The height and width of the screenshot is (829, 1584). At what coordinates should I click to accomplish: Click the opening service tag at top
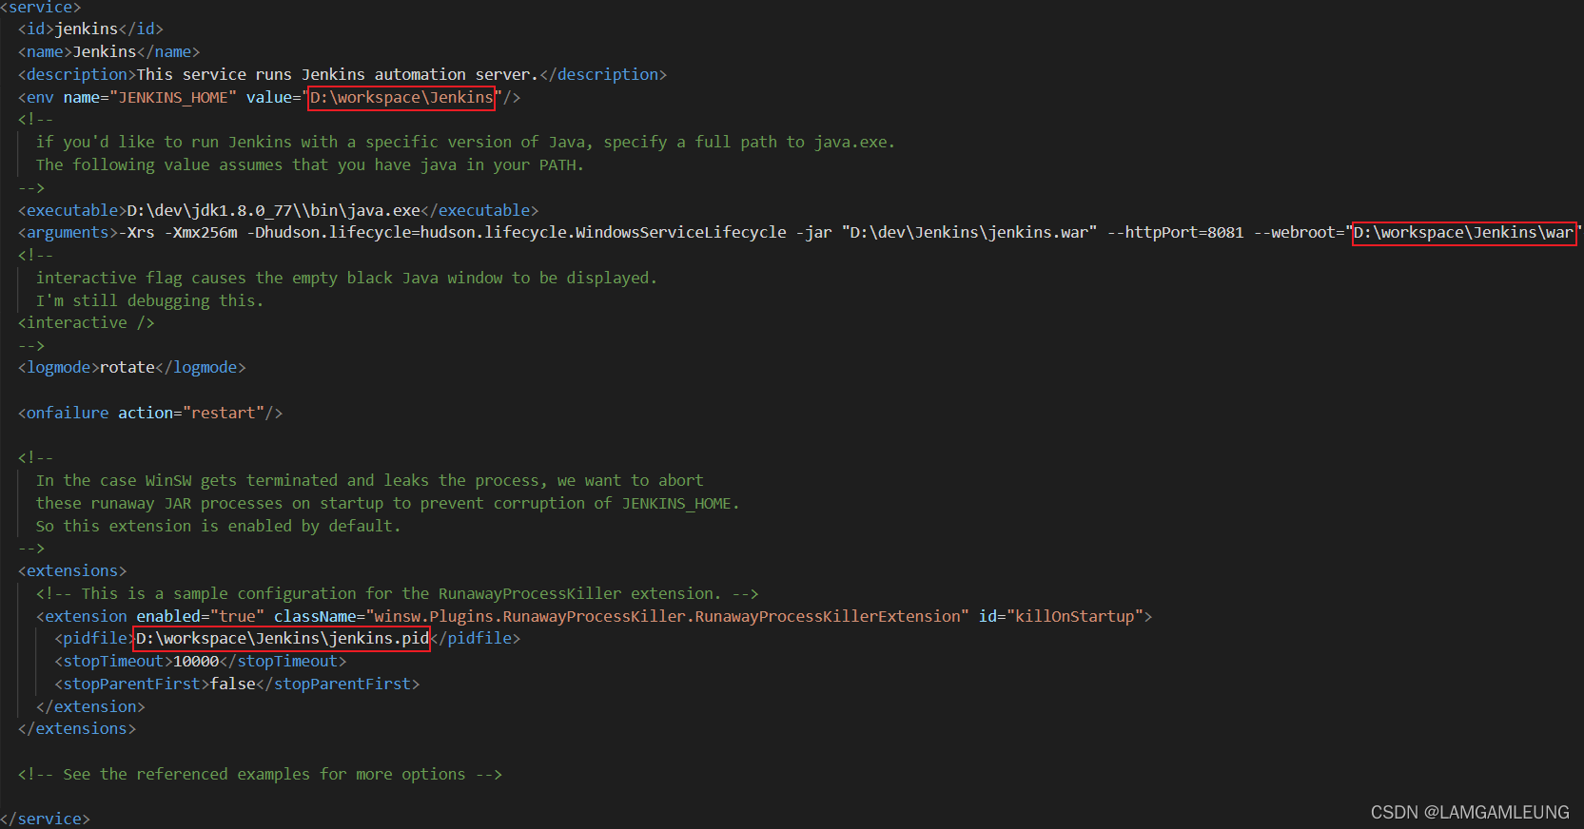point(41,8)
